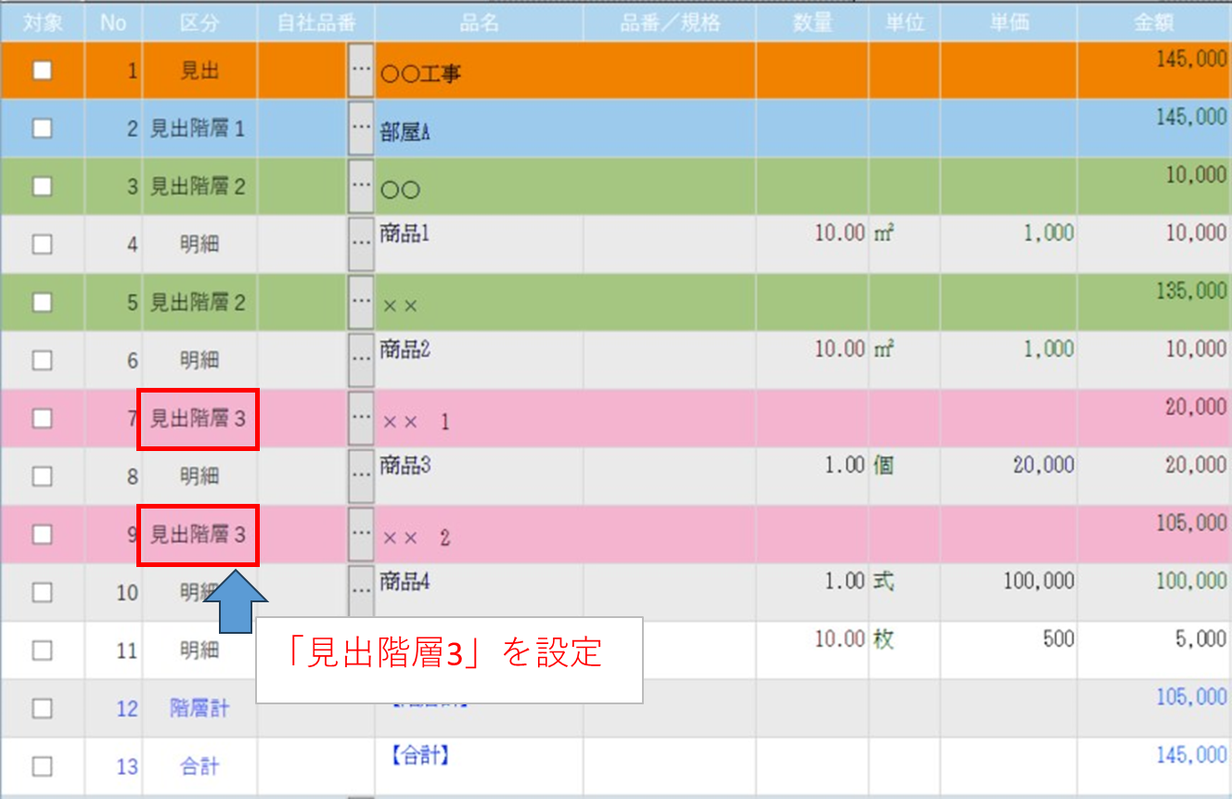The image size is (1232, 799).
Task: Select the checkbox for row 4 商品1
Action: 42,244
